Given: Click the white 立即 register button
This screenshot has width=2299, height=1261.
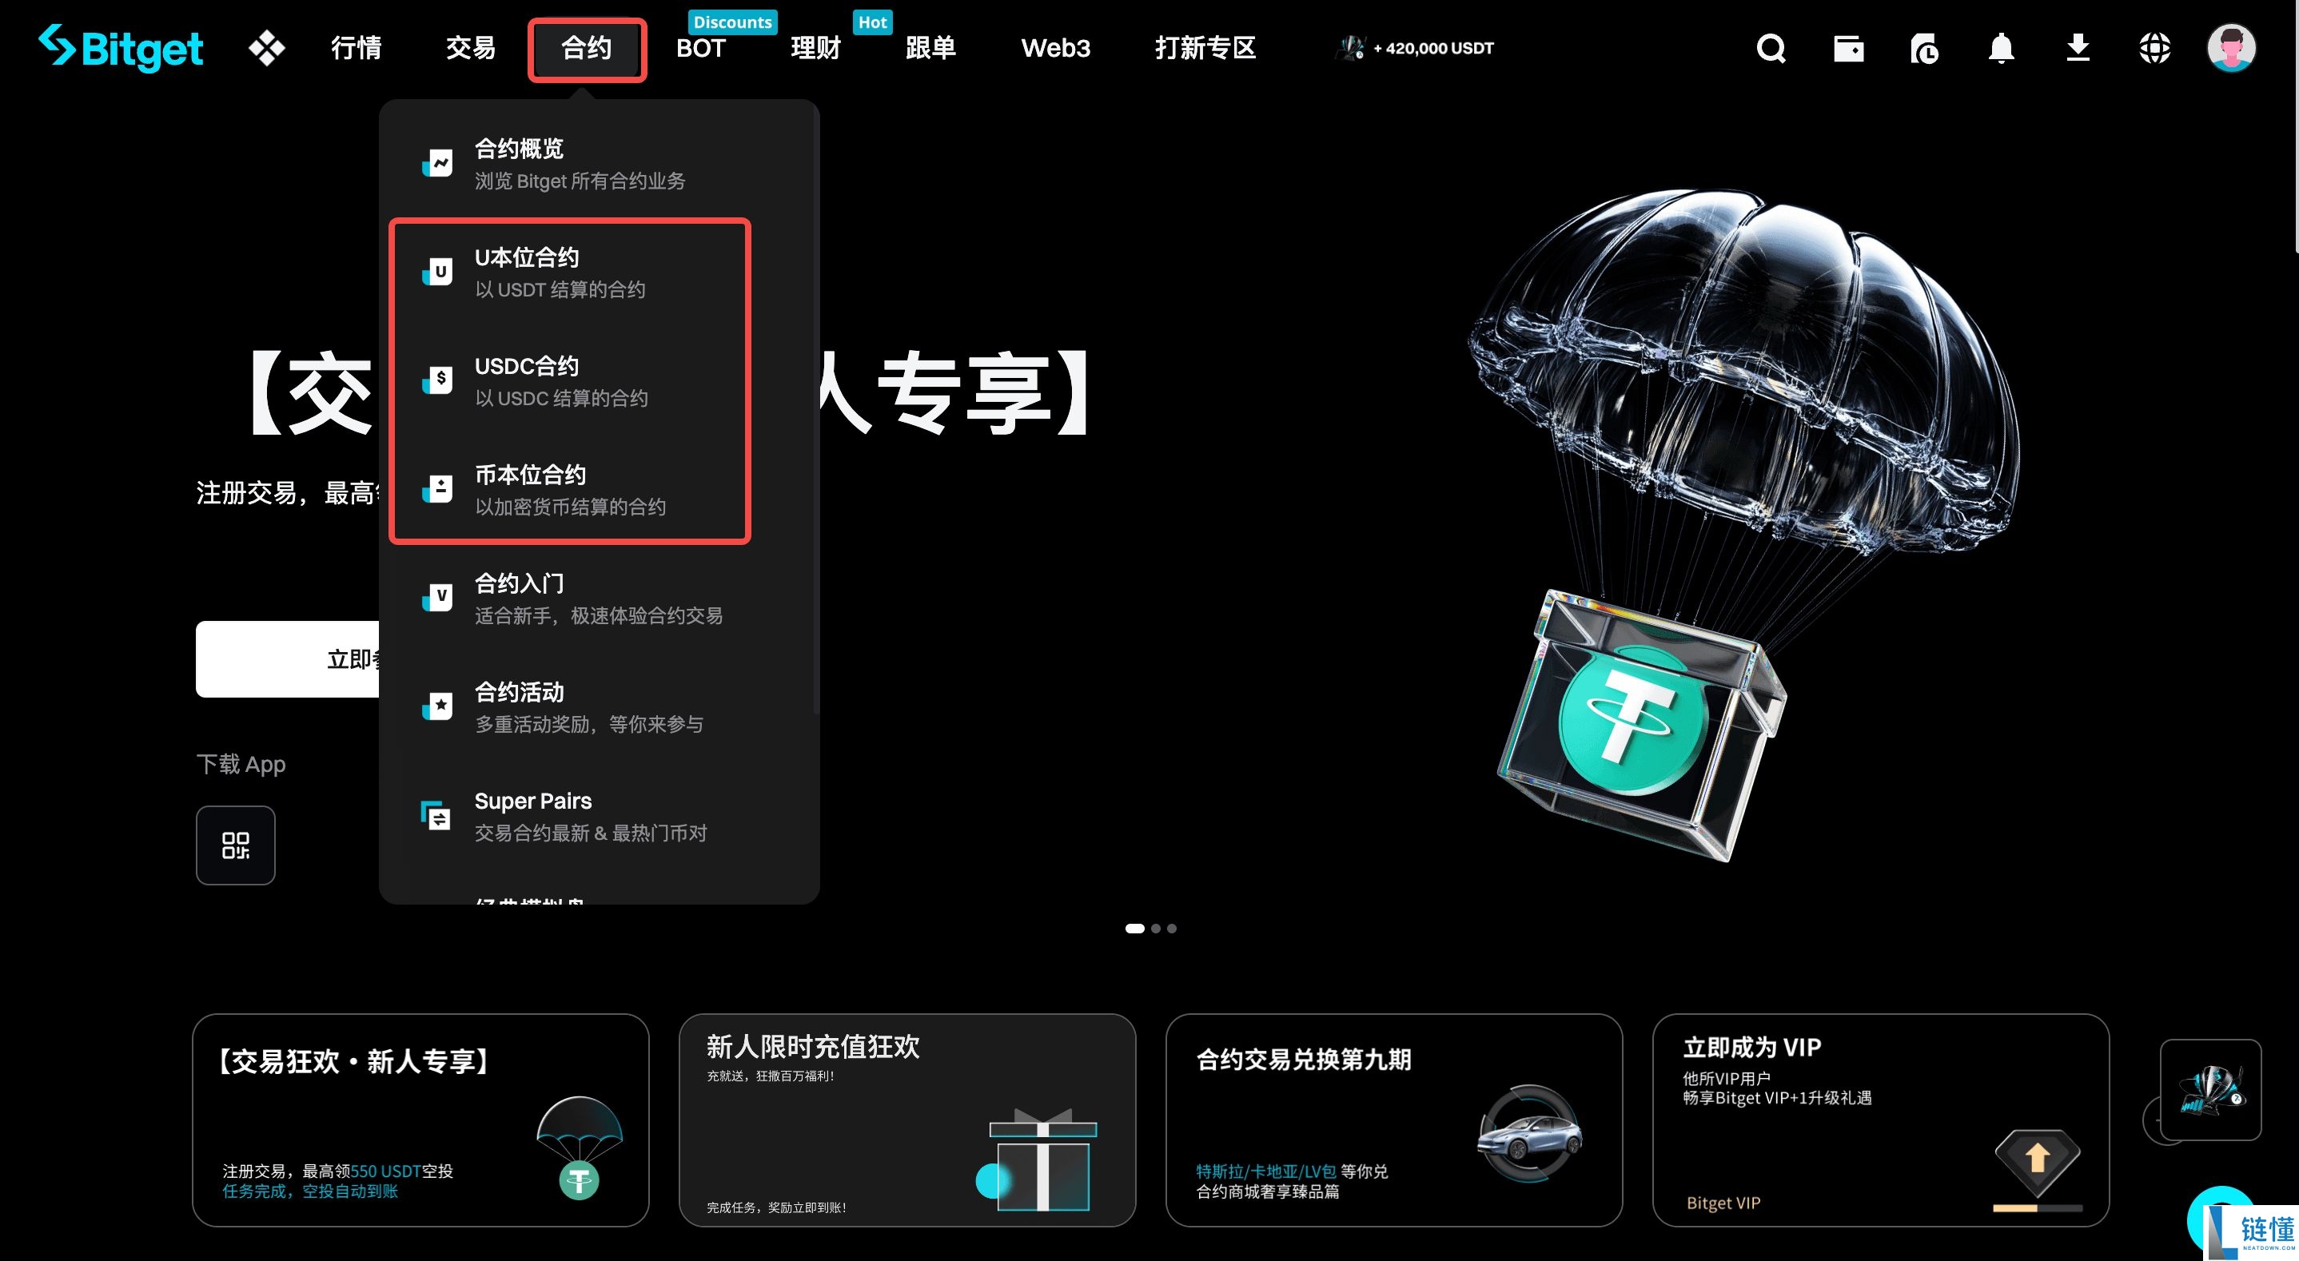Looking at the screenshot, I should tap(288, 658).
